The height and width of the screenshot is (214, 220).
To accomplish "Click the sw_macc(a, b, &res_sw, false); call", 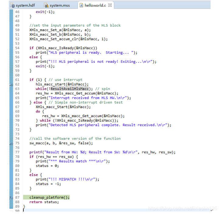I will pos(61,143).
